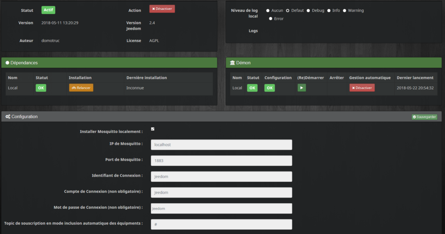The image size is (445, 234).
Task: Click the Démon Configuration OK badge
Action: point(269,88)
